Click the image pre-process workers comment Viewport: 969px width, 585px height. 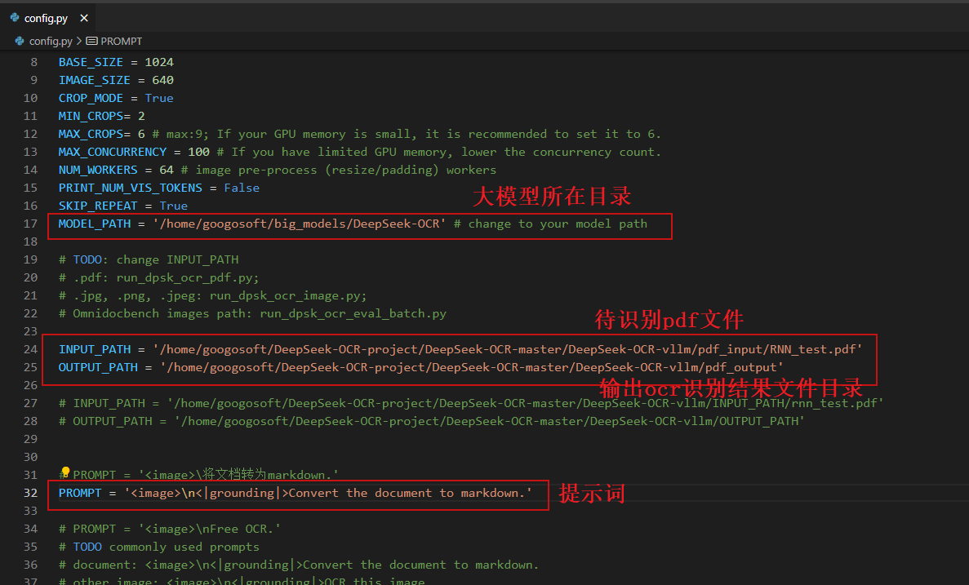pos(339,170)
